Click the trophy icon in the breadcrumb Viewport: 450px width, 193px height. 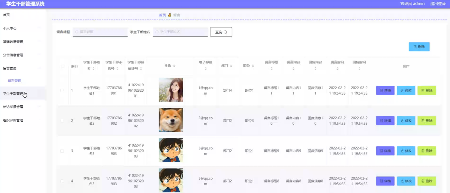click(170, 15)
